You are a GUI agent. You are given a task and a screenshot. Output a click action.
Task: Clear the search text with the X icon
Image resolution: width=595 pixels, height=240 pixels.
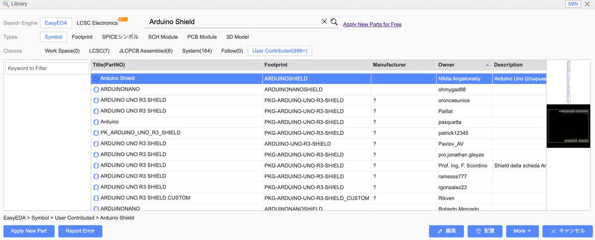pos(324,22)
